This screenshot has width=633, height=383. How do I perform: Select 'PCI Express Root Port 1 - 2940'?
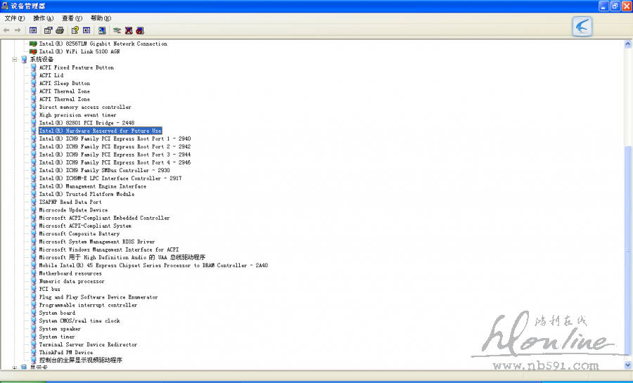[115, 138]
